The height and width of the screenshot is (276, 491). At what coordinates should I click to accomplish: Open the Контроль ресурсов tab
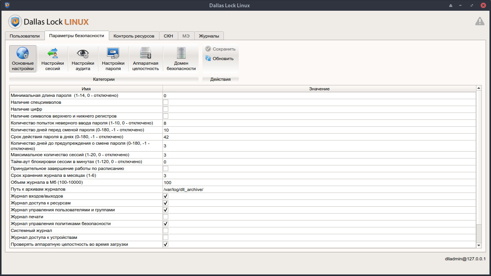click(x=133, y=35)
